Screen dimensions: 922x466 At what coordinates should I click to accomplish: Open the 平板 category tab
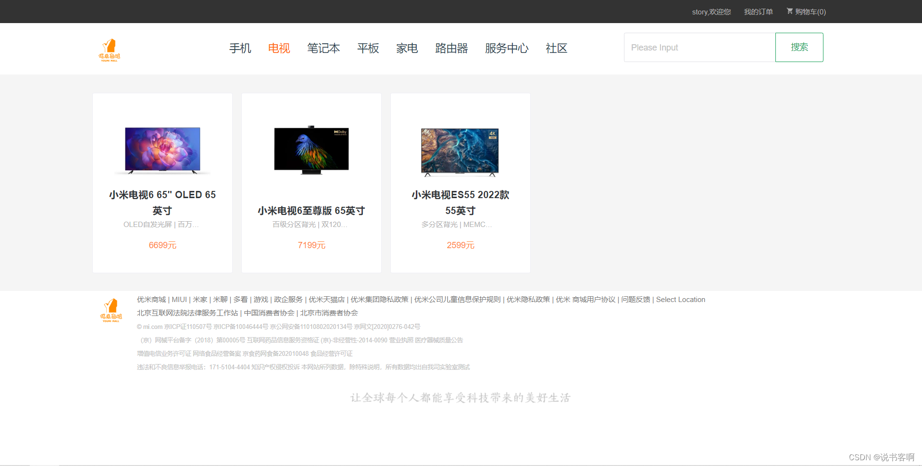pos(368,48)
